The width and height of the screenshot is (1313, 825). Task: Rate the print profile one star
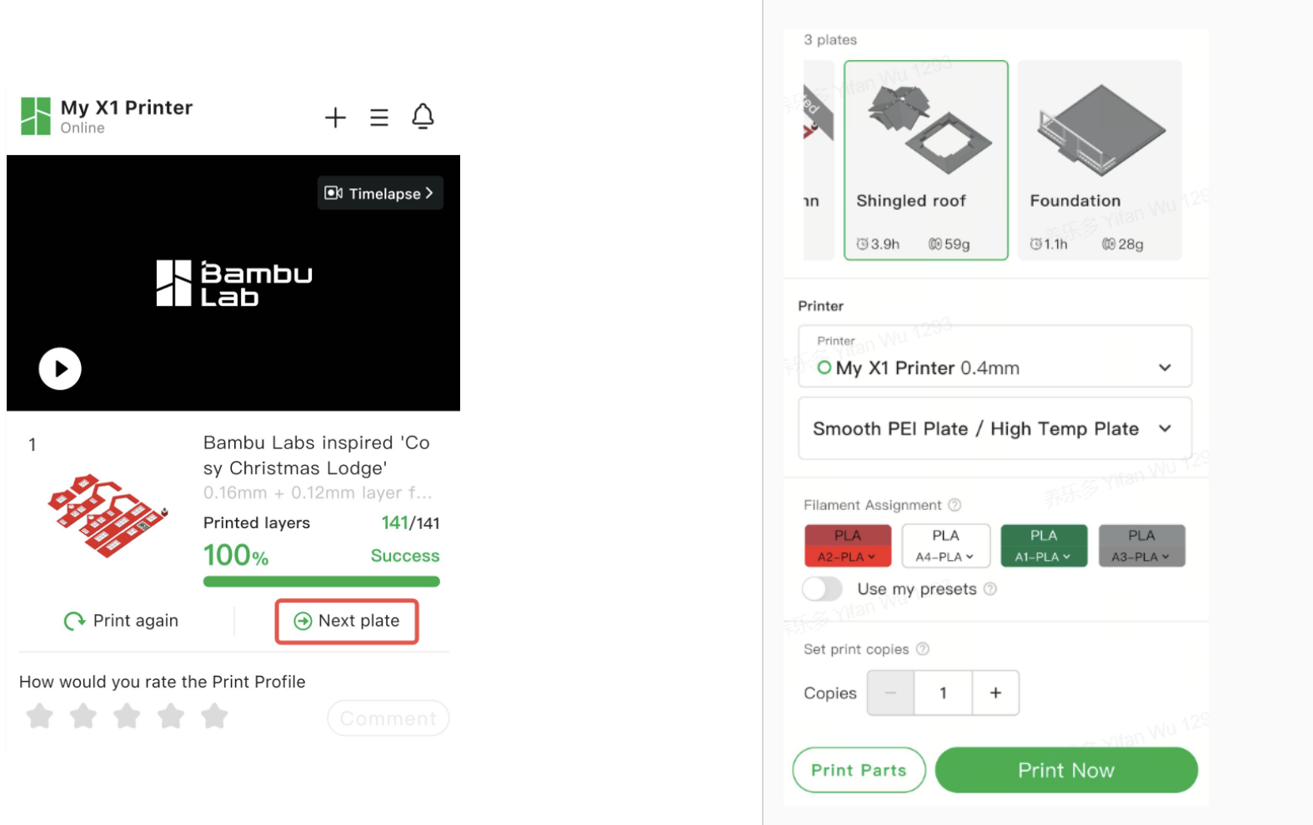point(39,716)
